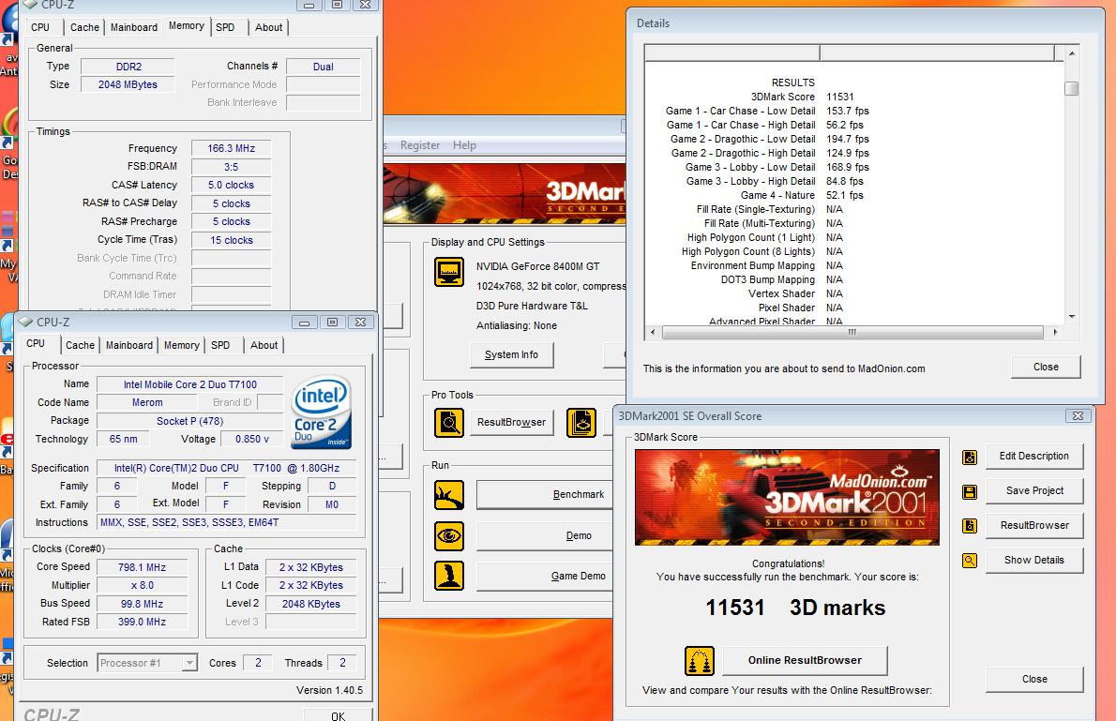
Task: Click the second Pro Tools document icon
Action: pyautogui.click(x=581, y=423)
